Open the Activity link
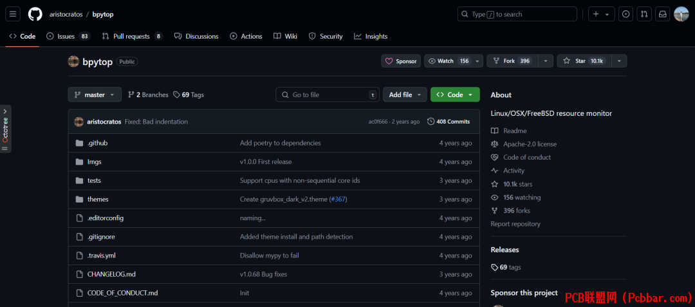Viewport: 695px width, 307px height. click(x=508, y=171)
